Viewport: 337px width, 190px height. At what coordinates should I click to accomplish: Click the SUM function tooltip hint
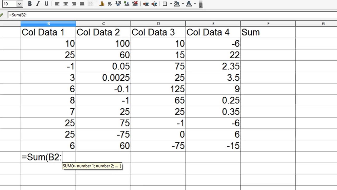92,166
